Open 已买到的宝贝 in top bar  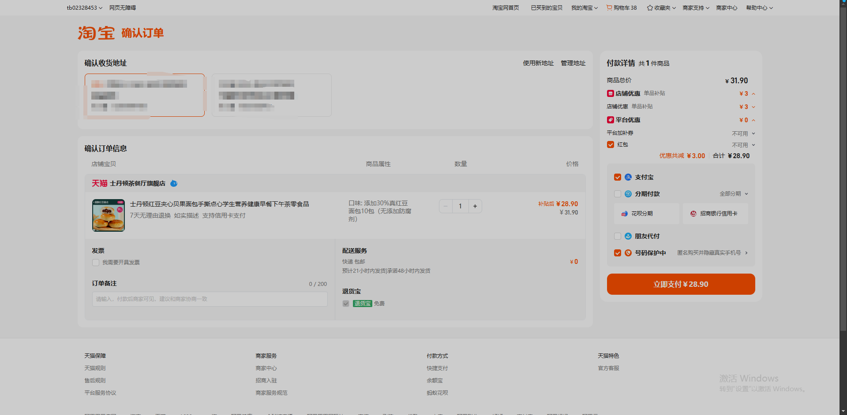(x=547, y=7)
